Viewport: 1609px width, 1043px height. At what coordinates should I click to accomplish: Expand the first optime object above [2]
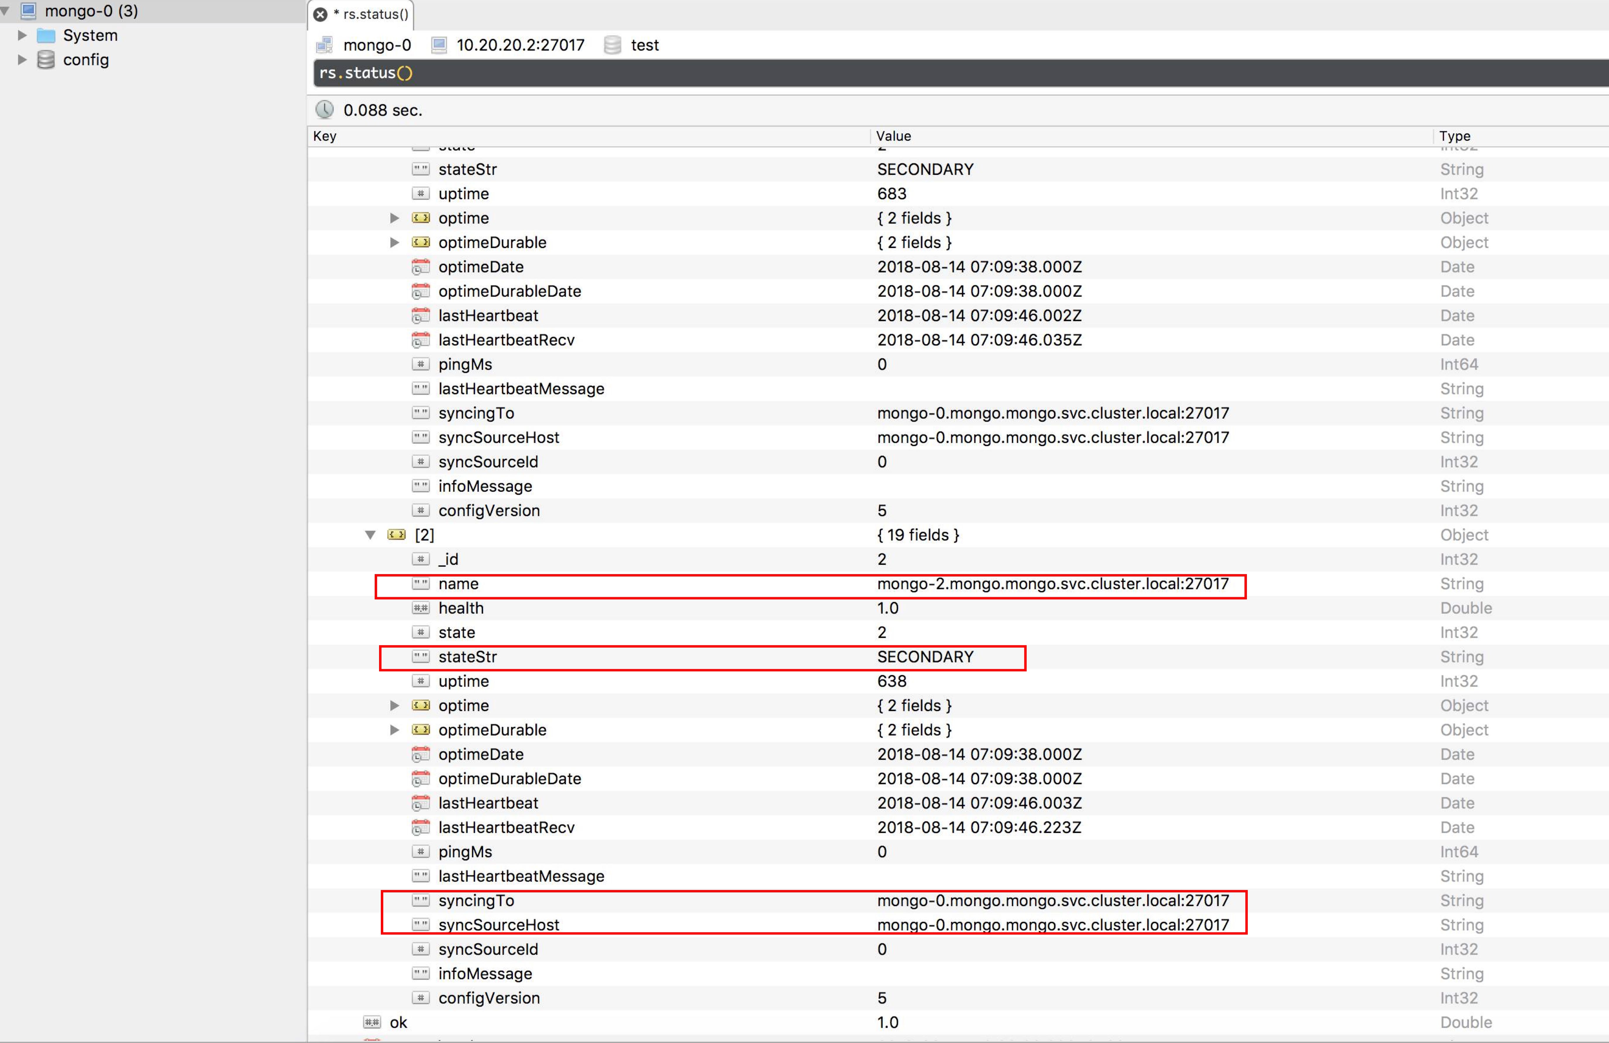(x=394, y=218)
